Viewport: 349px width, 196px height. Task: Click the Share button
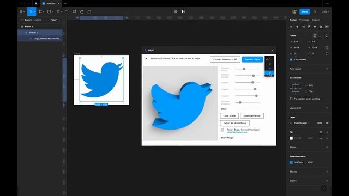[x=304, y=11]
